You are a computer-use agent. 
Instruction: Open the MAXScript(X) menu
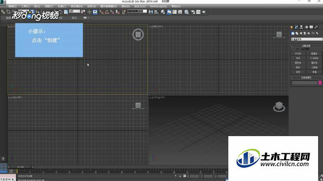click(158, 6)
